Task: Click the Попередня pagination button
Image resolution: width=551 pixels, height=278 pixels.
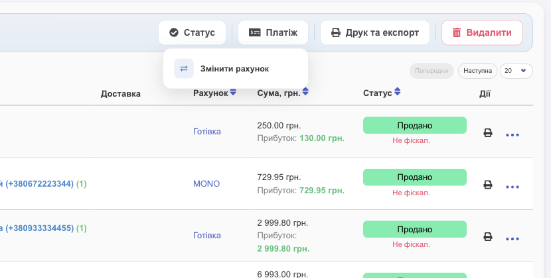Action: pos(432,71)
